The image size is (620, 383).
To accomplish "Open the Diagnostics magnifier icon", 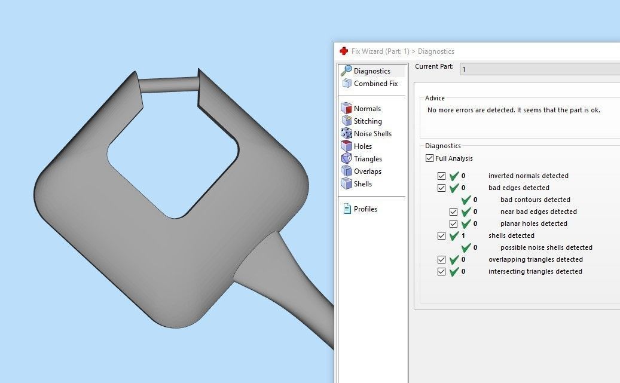I will [x=346, y=71].
